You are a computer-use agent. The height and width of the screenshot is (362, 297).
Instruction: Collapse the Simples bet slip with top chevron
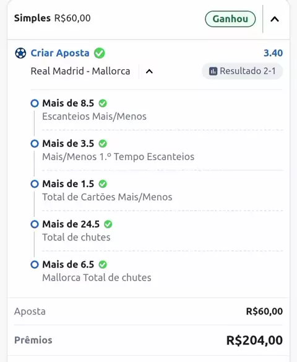click(x=275, y=19)
